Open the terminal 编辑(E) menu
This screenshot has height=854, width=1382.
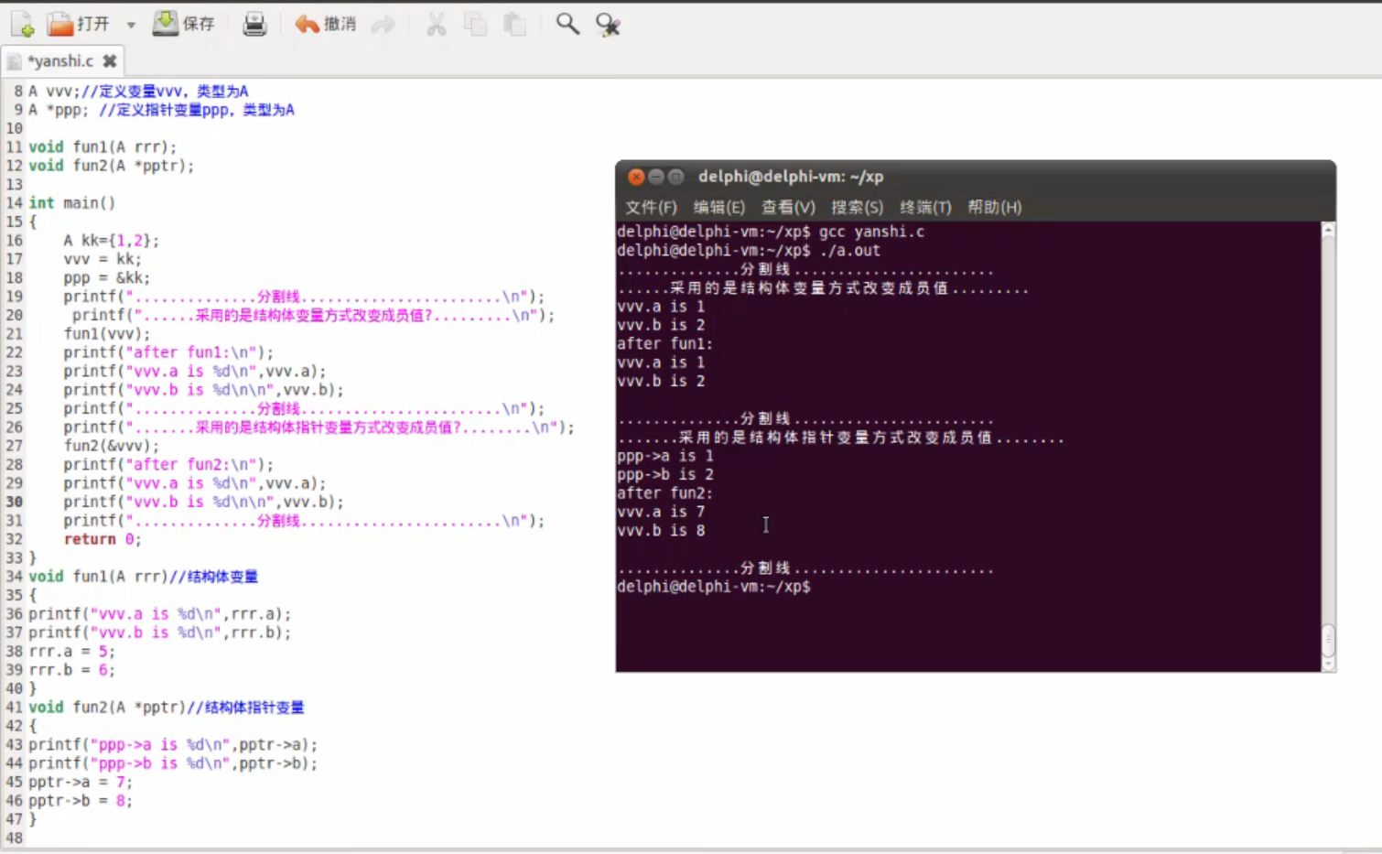719,208
